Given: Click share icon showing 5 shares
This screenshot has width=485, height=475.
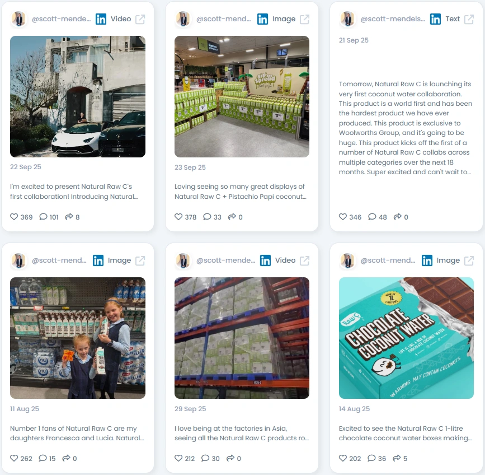Looking at the screenshot, I should click(397, 458).
